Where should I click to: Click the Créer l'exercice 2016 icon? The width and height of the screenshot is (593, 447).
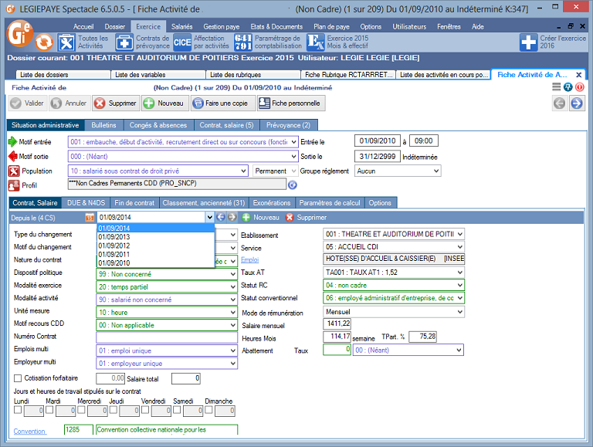(x=529, y=42)
